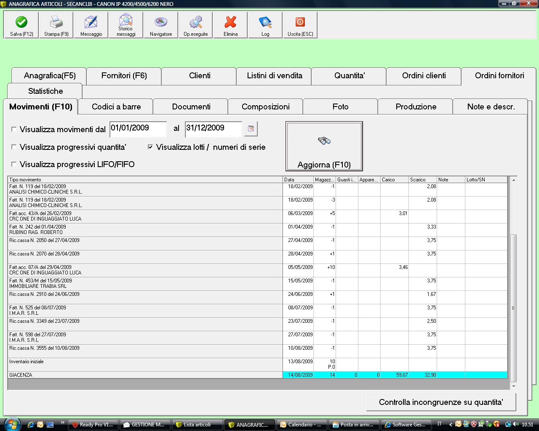Image resolution: width=539 pixels, height=431 pixels.
Task: Open Op.eseguite gears icon
Action: click(x=195, y=25)
